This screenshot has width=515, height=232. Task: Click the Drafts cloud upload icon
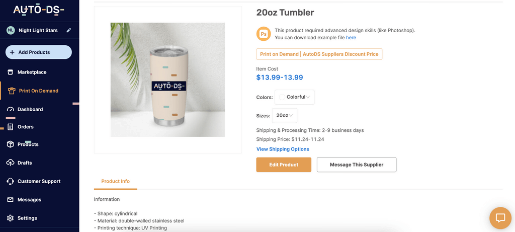(10, 163)
